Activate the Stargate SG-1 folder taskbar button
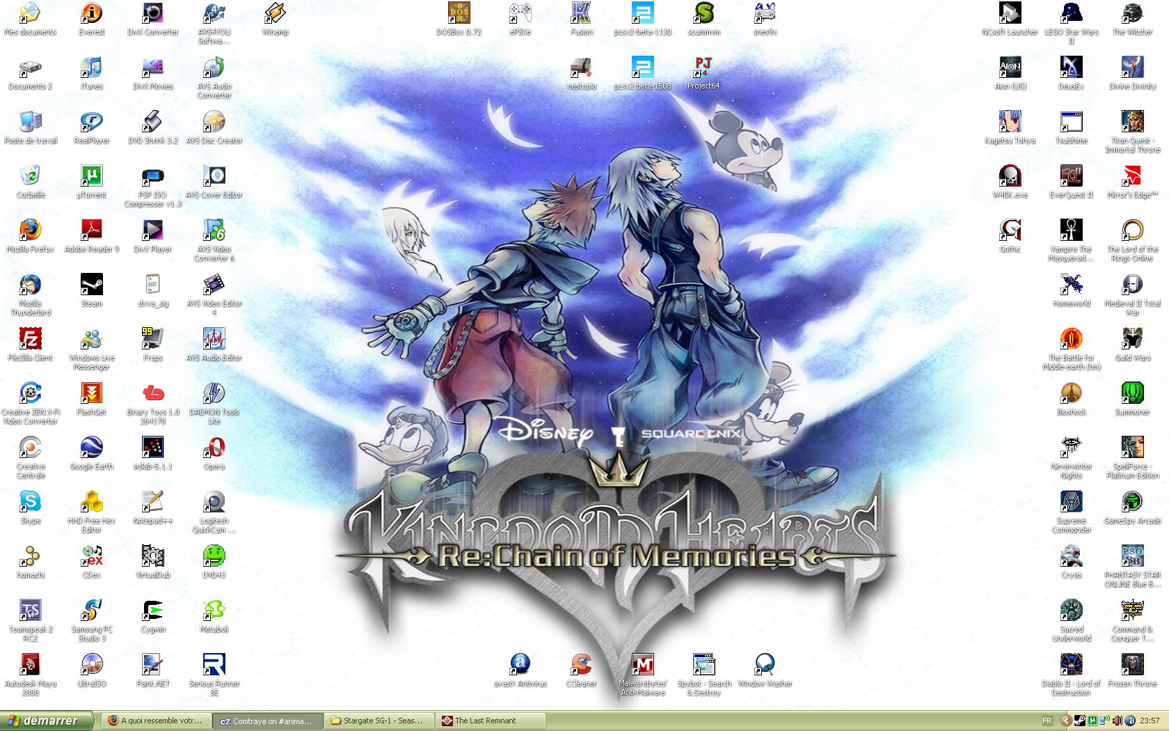The width and height of the screenshot is (1169, 731). (379, 721)
